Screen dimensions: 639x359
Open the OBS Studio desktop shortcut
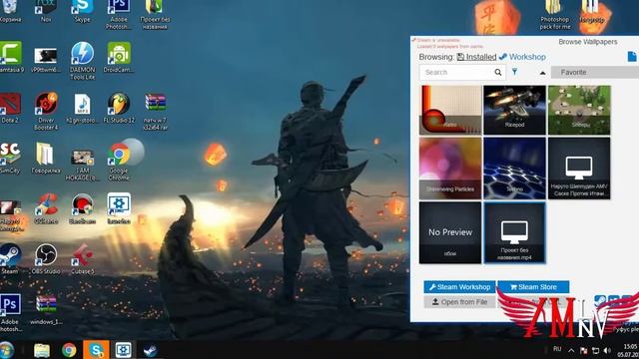pyautogui.click(x=46, y=259)
